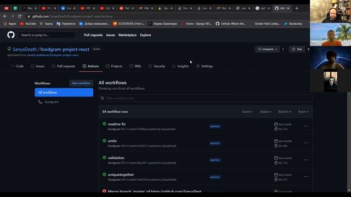Open Unwatch dropdown
351x197 pixels.
(267, 49)
